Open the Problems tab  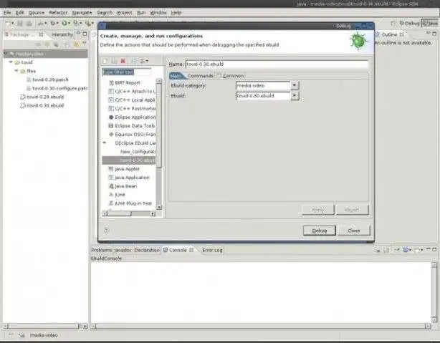click(x=101, y=250)
